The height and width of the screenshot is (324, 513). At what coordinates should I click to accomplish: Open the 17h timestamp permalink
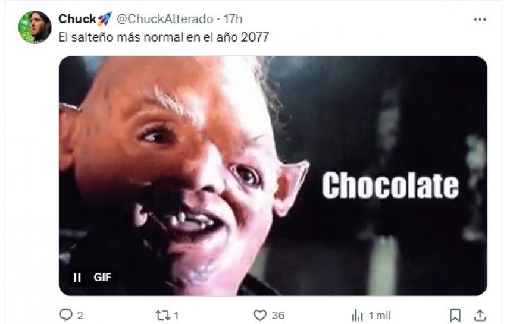point(233,19)
